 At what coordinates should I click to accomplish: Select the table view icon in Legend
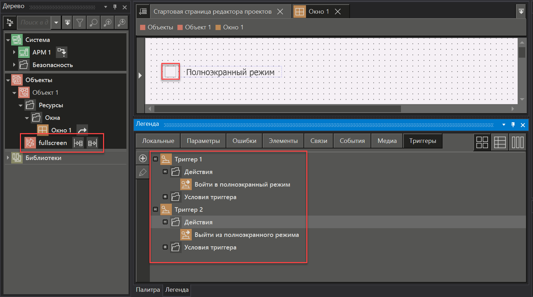[500, 142]
